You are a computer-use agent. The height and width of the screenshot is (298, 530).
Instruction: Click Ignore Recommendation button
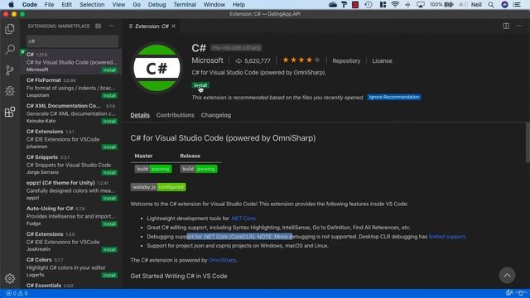(x=394, y=97)
